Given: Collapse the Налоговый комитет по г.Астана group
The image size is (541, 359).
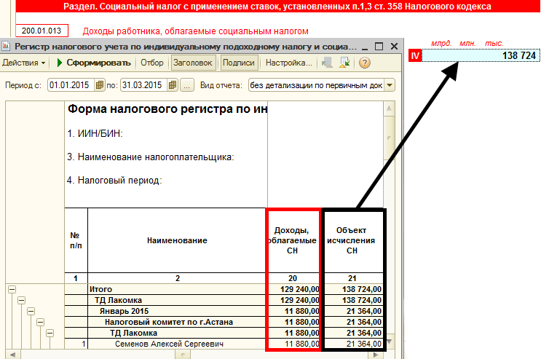Looking at the screenshot, I should coord(39,322).
